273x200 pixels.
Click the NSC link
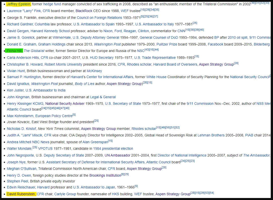(141, 51)
